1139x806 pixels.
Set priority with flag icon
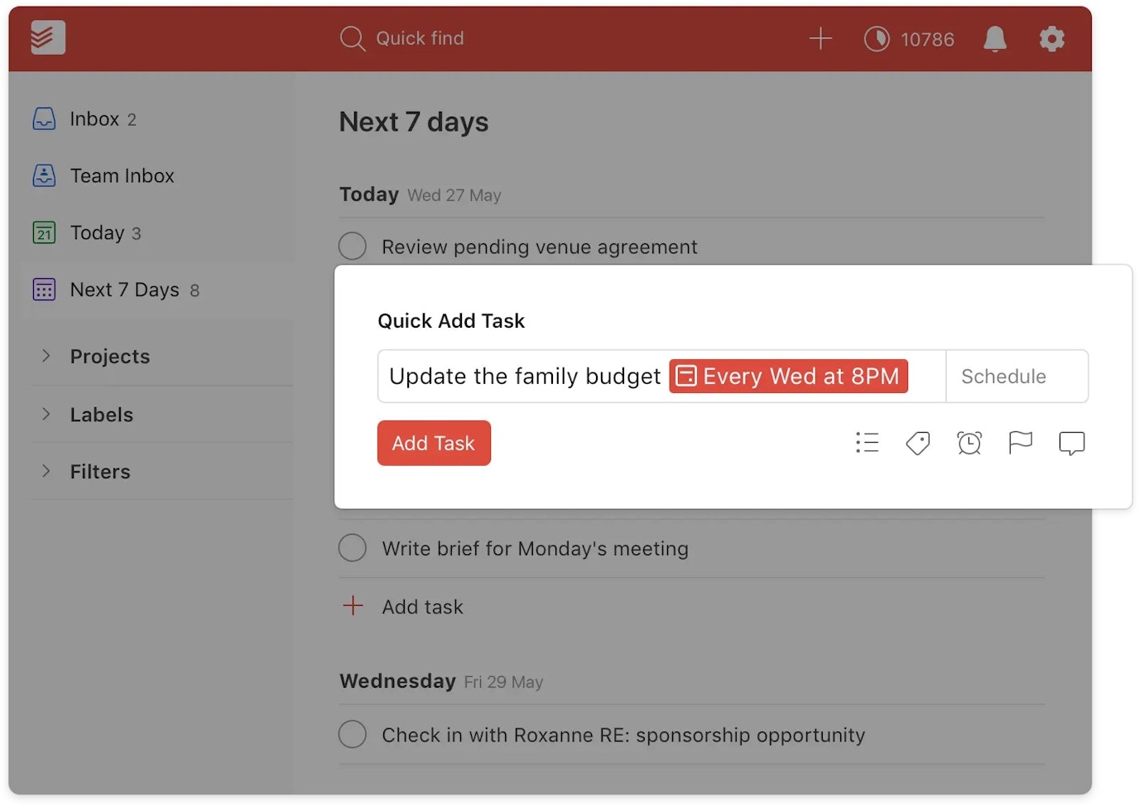(1020, 443)
